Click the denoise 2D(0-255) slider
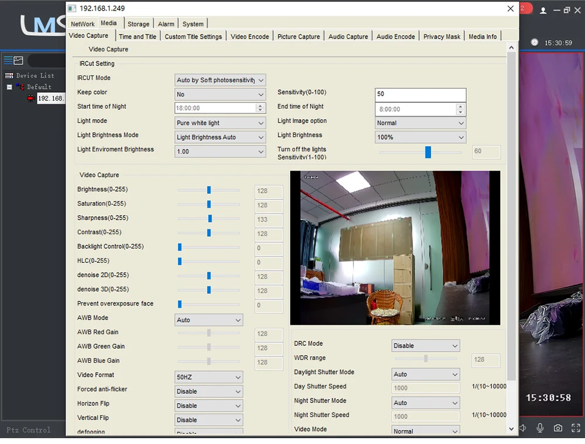585x444 pixels. [x=209, y=276]
